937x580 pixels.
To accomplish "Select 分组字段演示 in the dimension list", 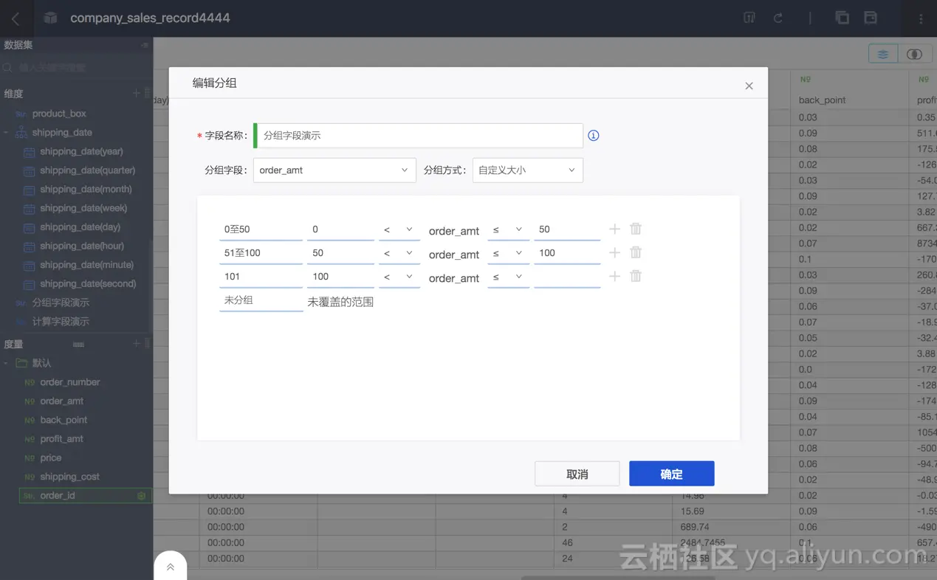I will tap(61, 303).
